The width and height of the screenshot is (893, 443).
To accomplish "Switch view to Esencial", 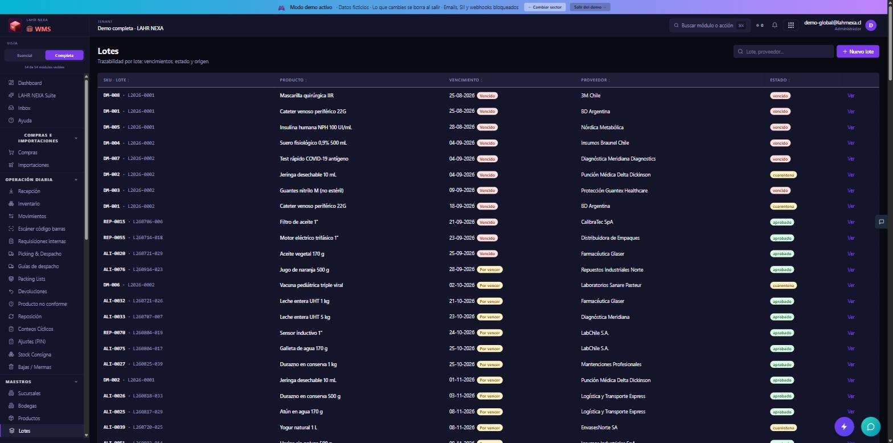I will pyautogui.click(x=24, y=55).
